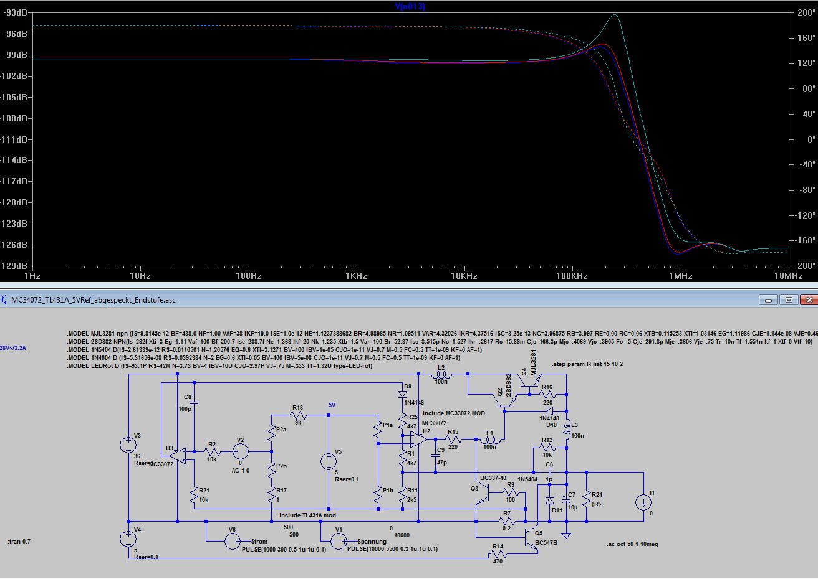The height and width of the screenshot is (579, 818).
Task: Click the V6 Strom pulse source
Action: [x=231, y=542]
